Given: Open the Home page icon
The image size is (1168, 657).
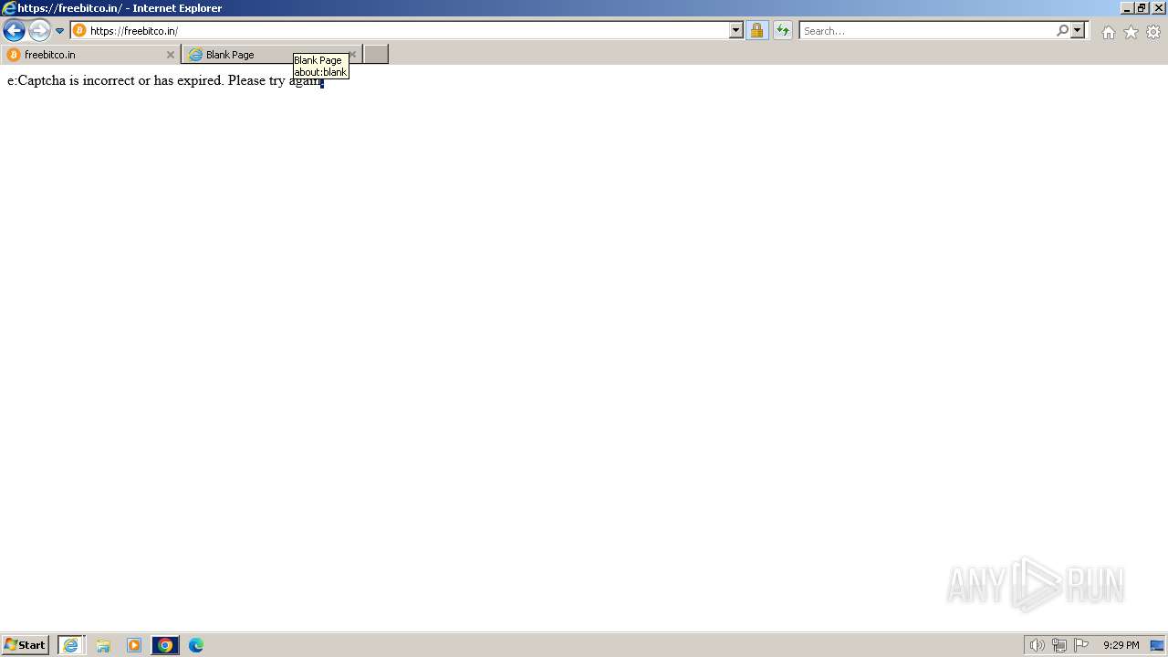Looking at the screenshot, I should 1108,32.
